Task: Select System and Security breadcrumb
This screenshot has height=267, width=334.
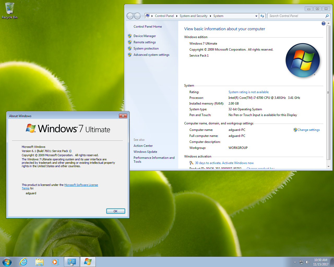Action: [194, 16]
